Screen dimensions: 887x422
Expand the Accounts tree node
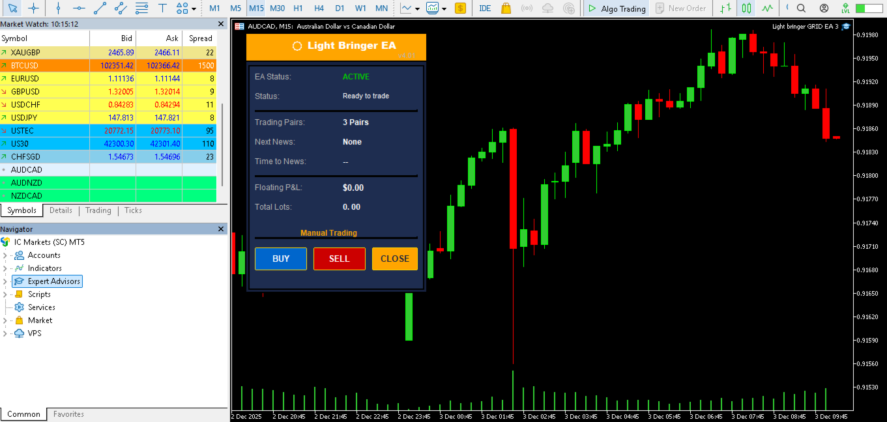pos(5,255)
